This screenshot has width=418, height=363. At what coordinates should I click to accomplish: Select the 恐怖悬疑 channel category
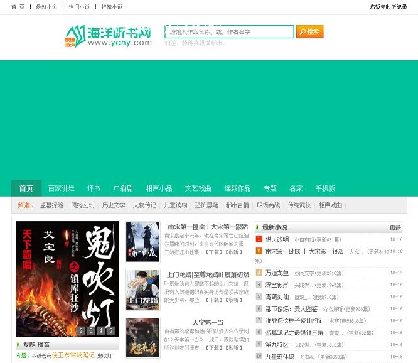(206, 205)
